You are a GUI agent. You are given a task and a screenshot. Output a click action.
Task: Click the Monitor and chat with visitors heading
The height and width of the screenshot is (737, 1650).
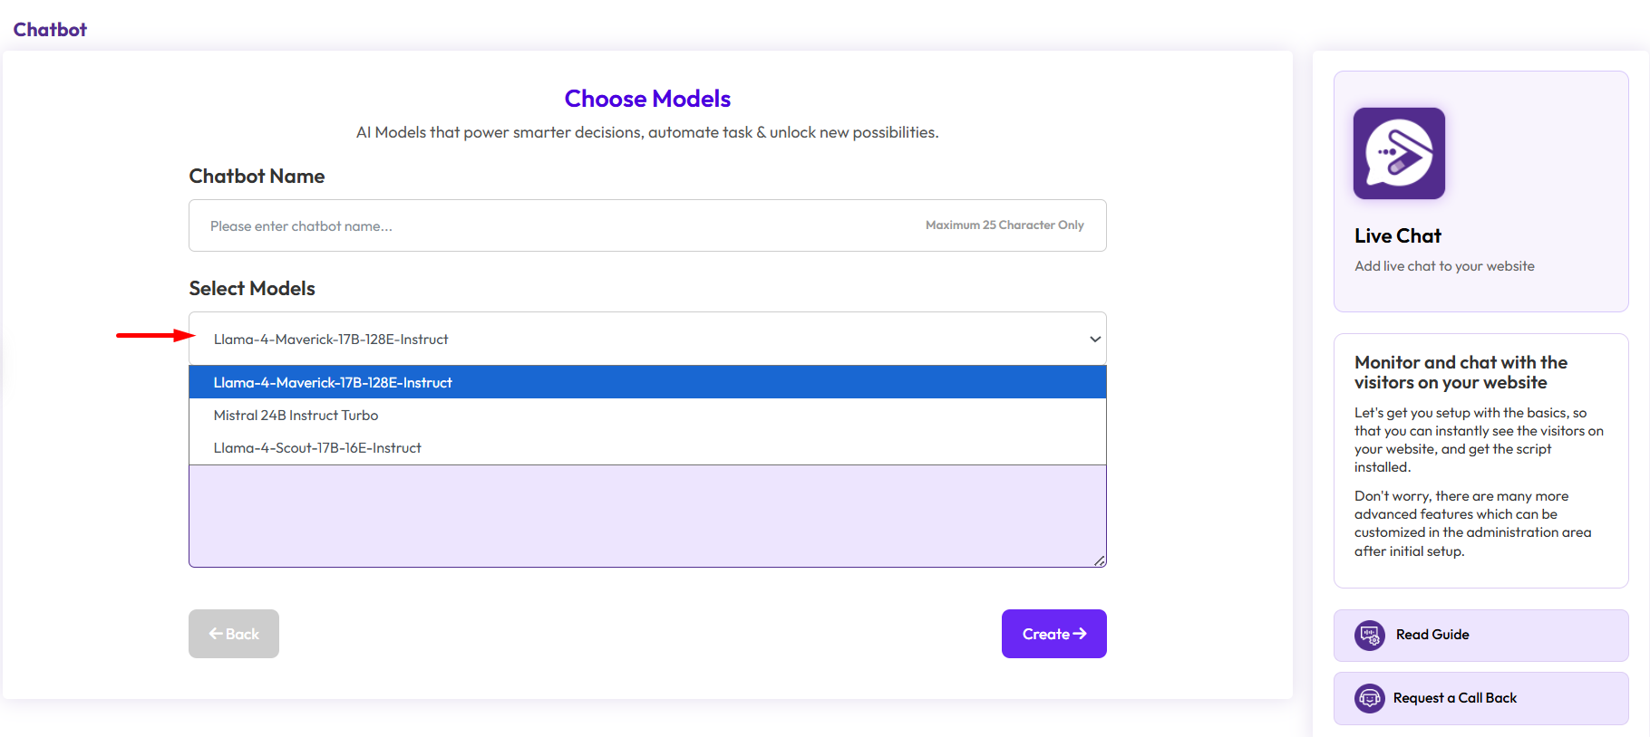click(x=1460, y=372)
